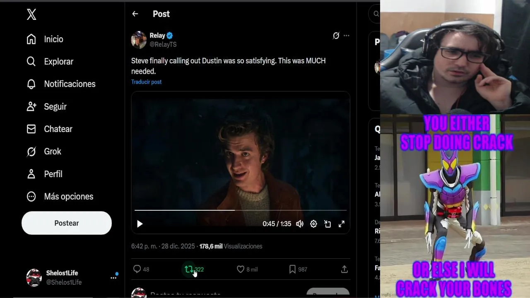Open Relay's profile avatar
The image size is (530, 298).
tap(139, 40)
